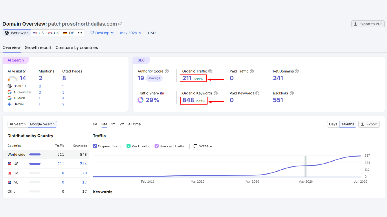This screenshot has width=387, height=217.
Task: Click the Gemini sparkle icon
Action: tap(10, 104)
